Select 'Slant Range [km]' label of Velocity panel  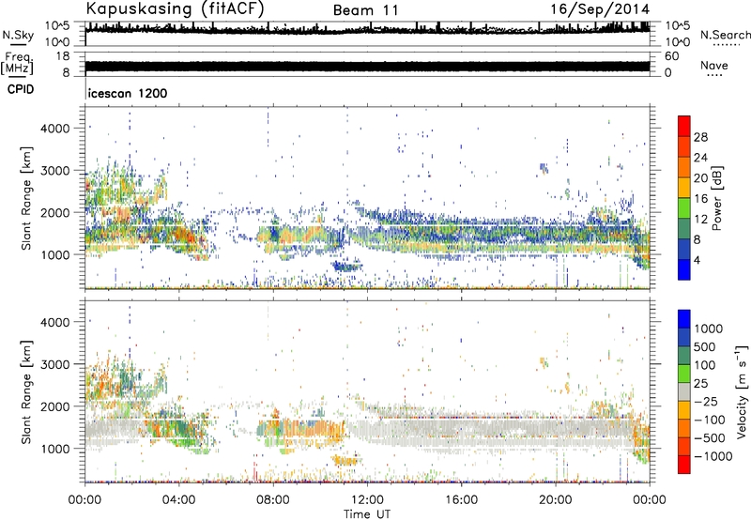tap(26, 392)
